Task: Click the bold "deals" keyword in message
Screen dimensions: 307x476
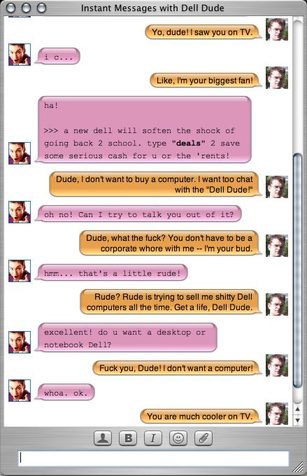Action: coord(188,143)
